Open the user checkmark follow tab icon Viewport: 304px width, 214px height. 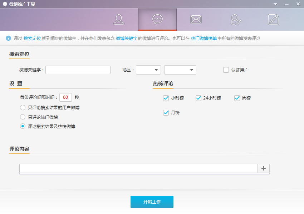pos(236,20)
